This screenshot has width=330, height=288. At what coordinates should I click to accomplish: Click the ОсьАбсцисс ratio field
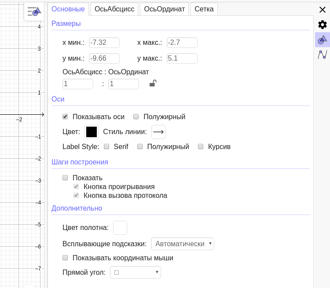point(78,84)
